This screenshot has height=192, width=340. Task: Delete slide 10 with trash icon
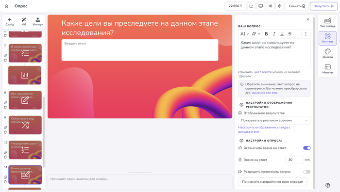point(5,157)
